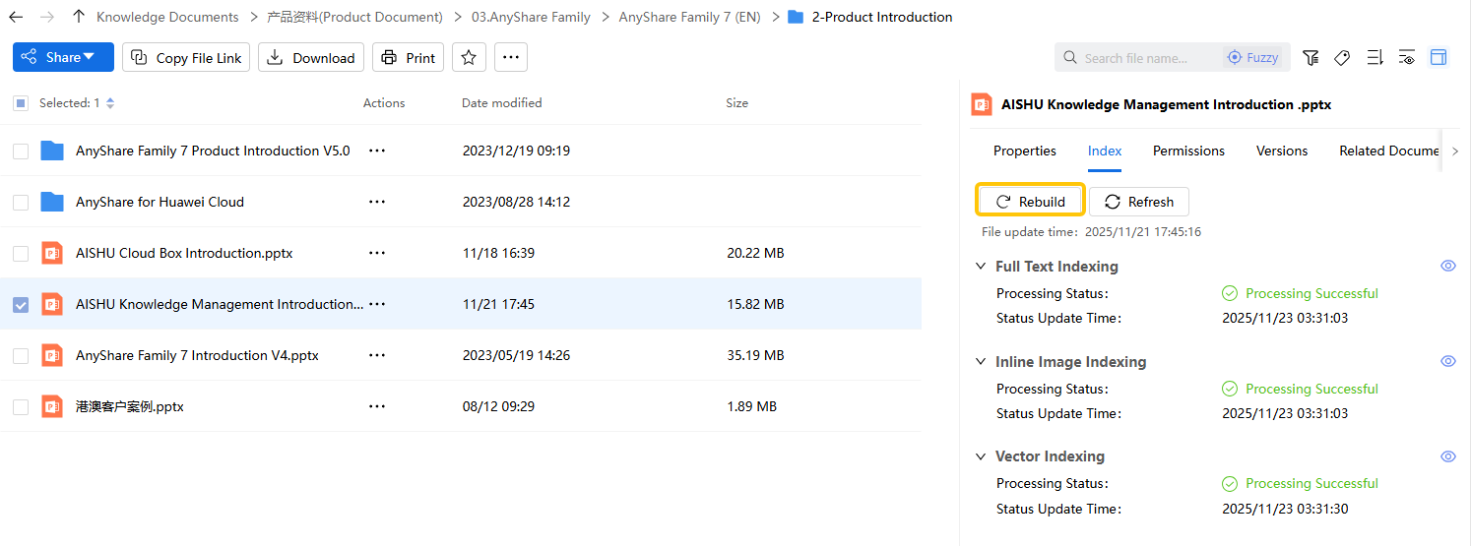The image size is (1471, 546).
Task: Go up one folder level arrow
Action: pyautogui.click(x=79, y=17)
